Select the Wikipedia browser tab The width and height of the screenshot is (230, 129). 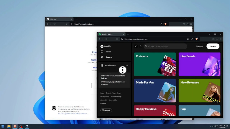click(59, 19)
